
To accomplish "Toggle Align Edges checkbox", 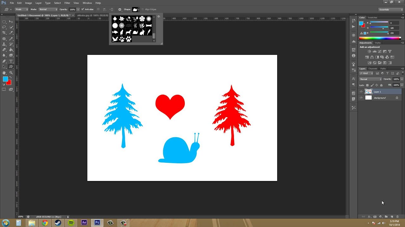I will point(142,9).
